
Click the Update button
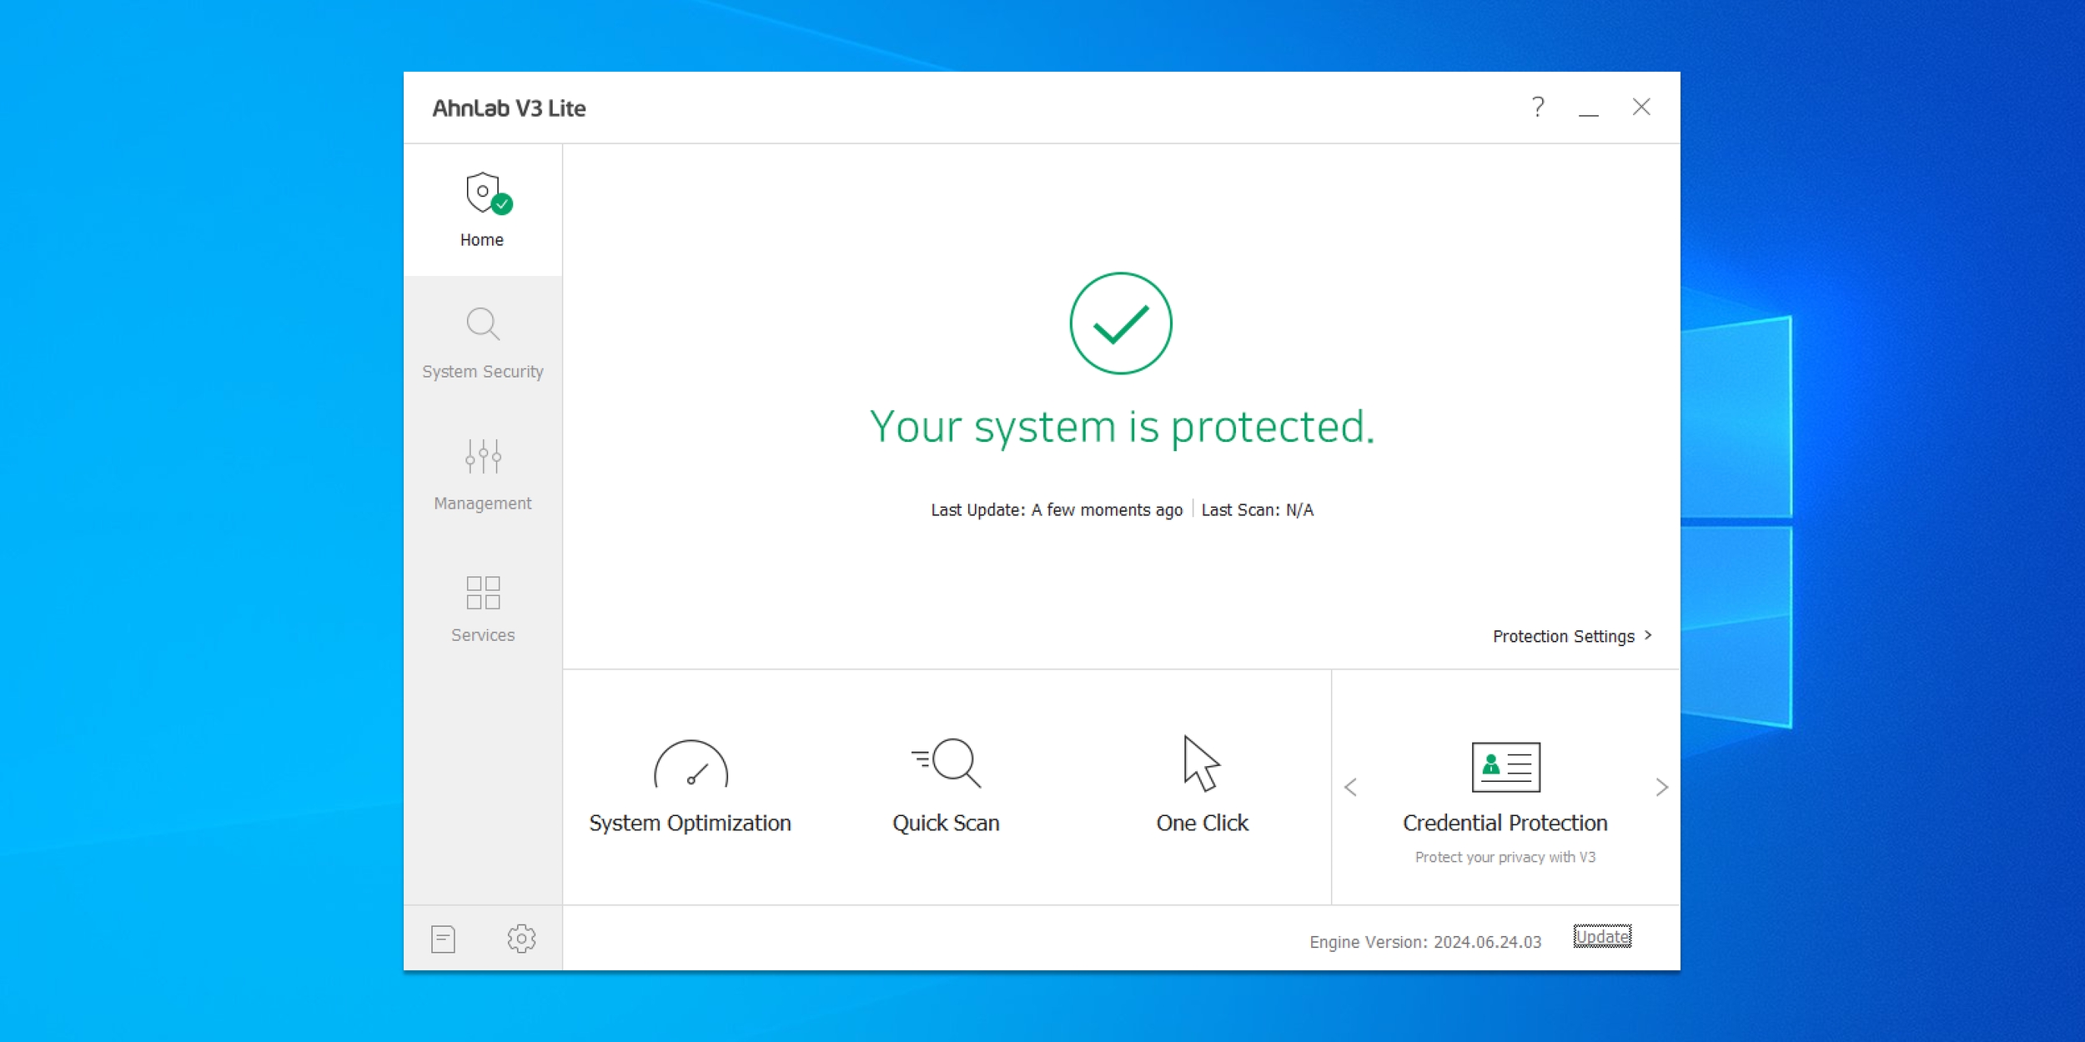1600,937
